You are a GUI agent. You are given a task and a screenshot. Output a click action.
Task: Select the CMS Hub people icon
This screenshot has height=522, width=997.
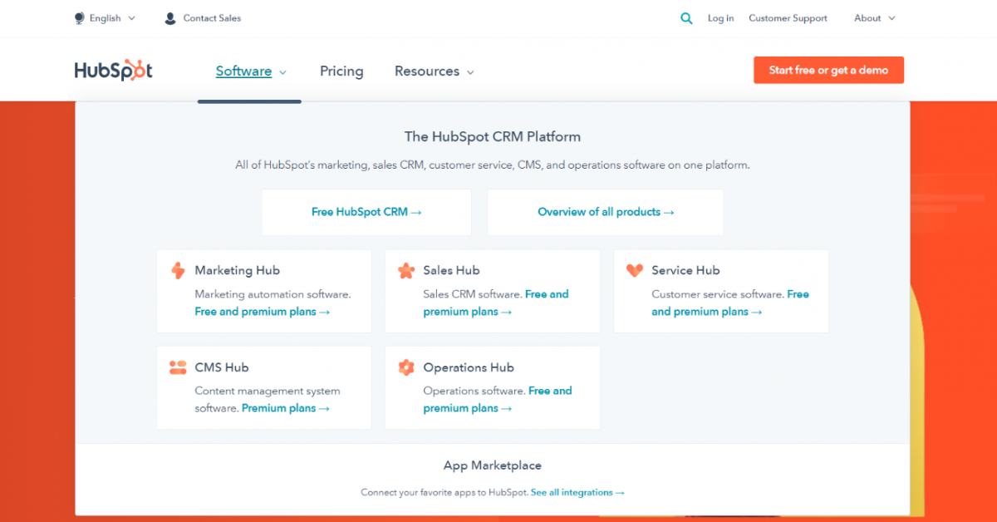[x=178, y=367]
